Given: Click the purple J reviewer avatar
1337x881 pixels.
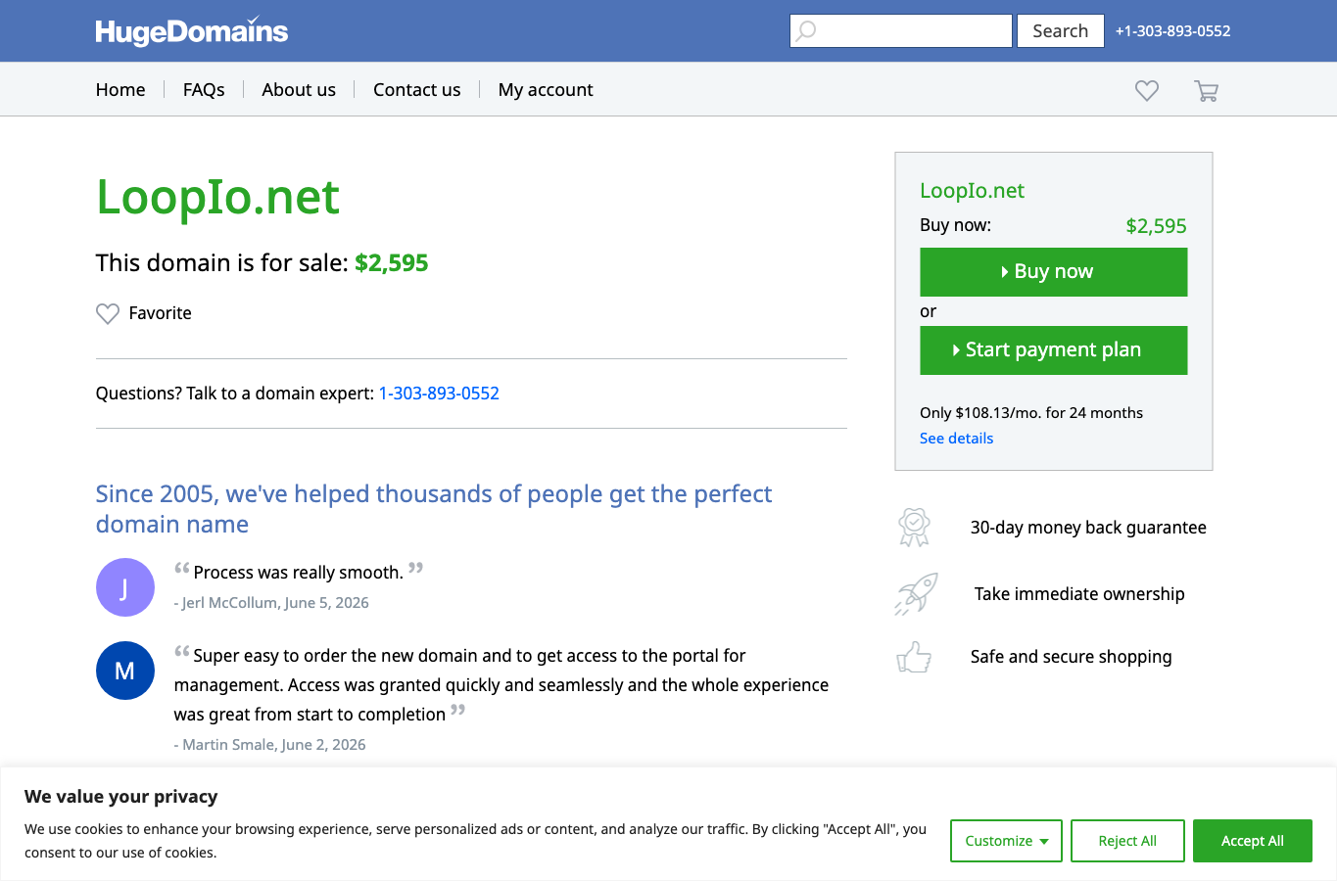Looking at the screenshot, I should point(125,587).
